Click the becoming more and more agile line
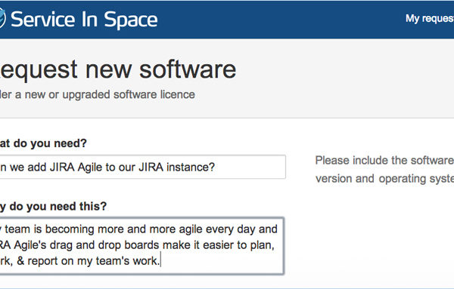This screenshot has width=454, height=289. click(139, 229)
